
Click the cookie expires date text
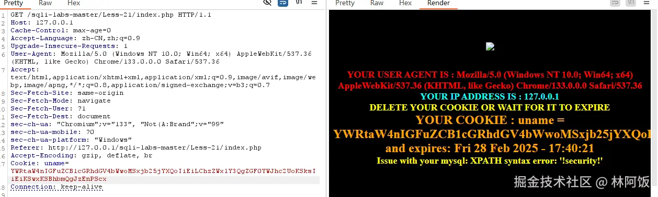point(490,149)
